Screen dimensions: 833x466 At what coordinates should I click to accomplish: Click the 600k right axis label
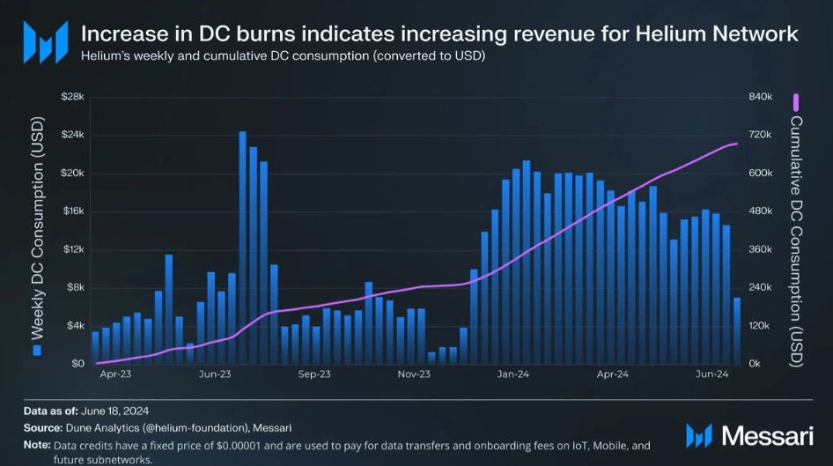point(760,174)
